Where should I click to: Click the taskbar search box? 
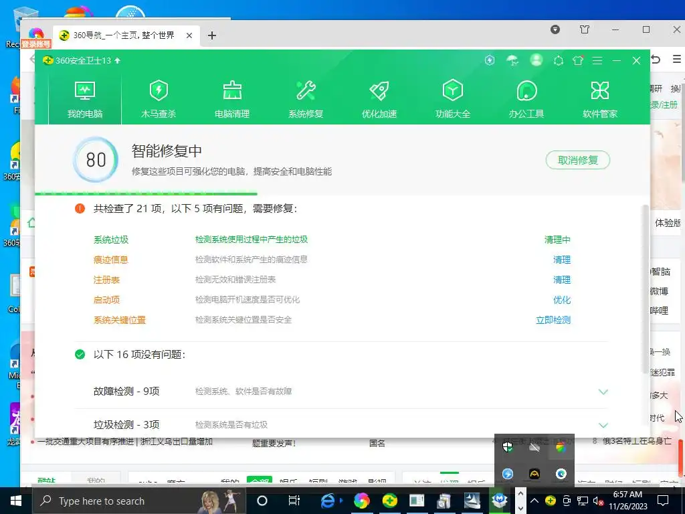[139, 501]
